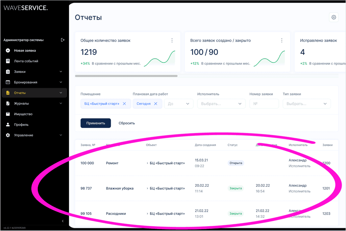Image resolution: width=346 pixels, height=231 pixels.
Task: Click the Имущество sidebar icon
Action: coord(8,114)
